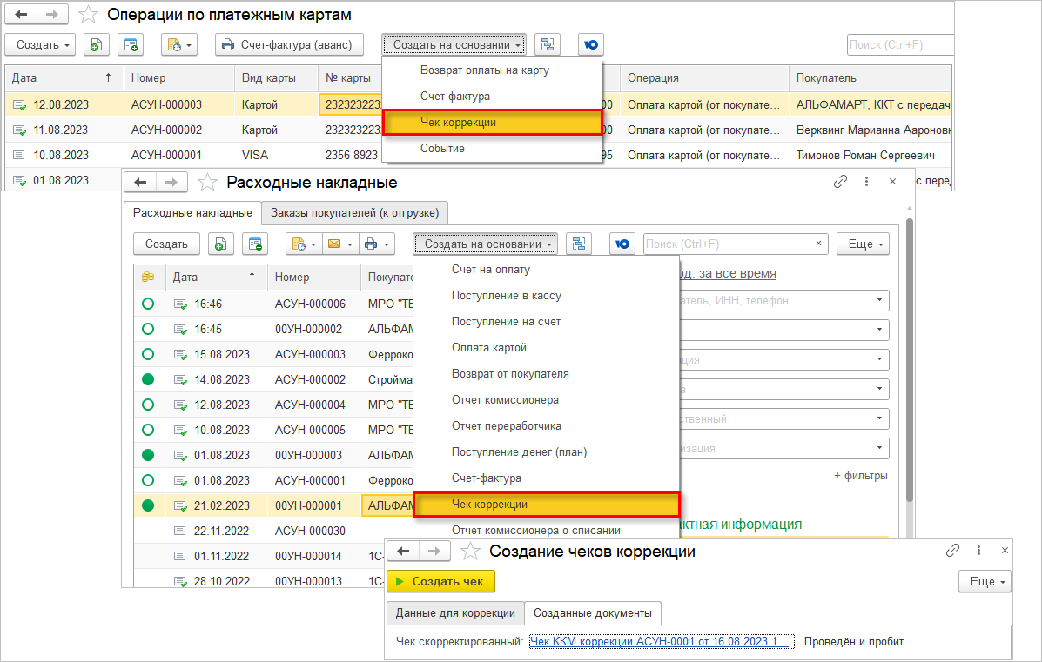
Task: Get link icon in Расходные накладные window
Action: click(x=840, y=182)
